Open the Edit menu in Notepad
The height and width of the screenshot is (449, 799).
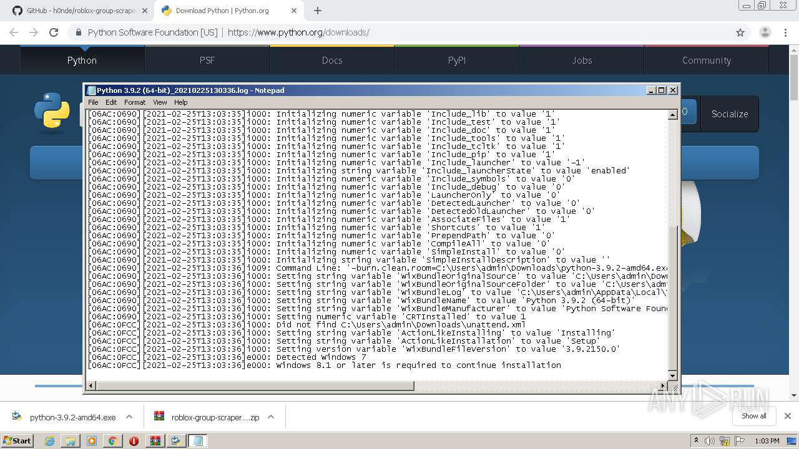coord(111,102)
